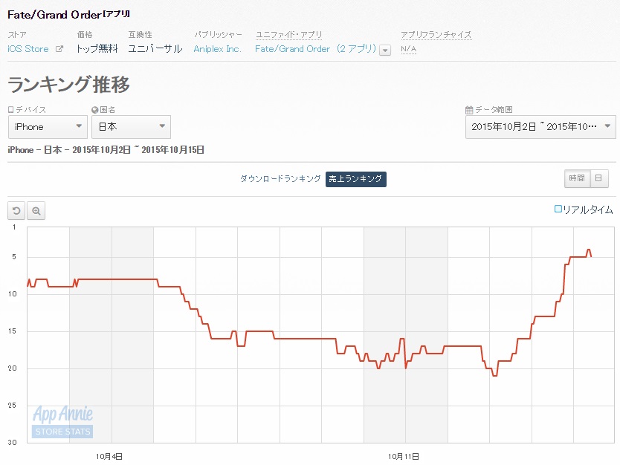Click the 10月4日 axis label
Image resolution: width=620 pixels, height=465 pixels.
(109, 457)
